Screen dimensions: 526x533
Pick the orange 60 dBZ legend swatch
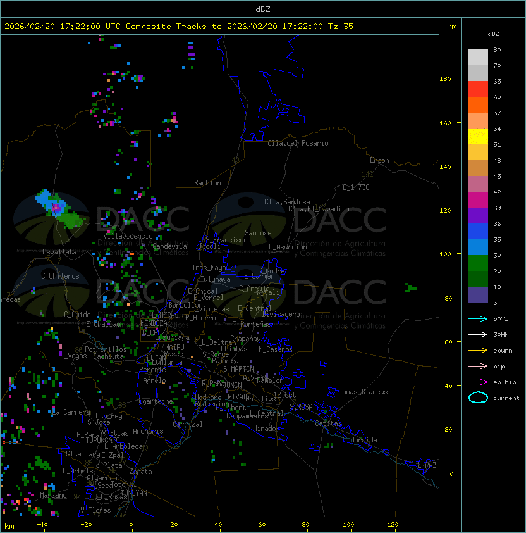[x=478, y=104]
